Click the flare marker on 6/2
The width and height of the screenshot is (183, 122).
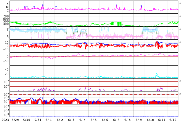[56, 7]
